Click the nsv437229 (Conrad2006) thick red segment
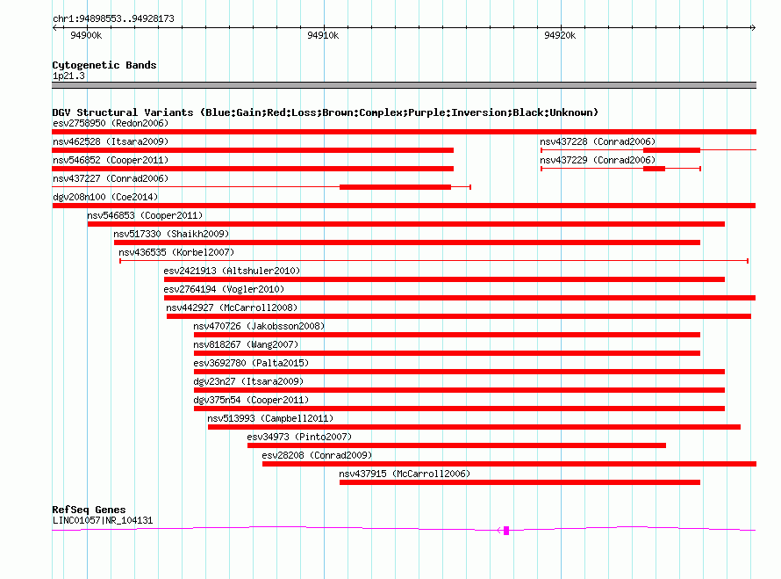The image size is (781, 579). (x=654, y=169)
